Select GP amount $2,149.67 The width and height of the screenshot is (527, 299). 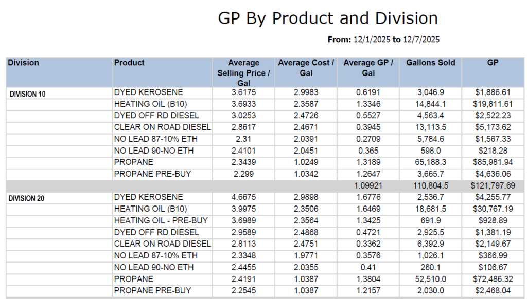493,244
